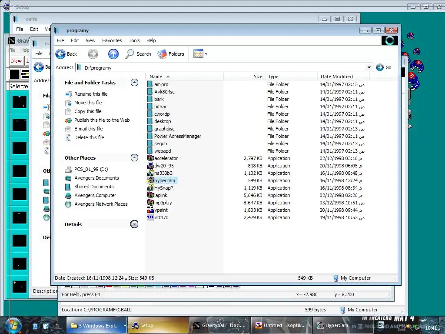Click the Windows Start orb
The width and height of the screenshot is (445, 334).
coord(13,325)
